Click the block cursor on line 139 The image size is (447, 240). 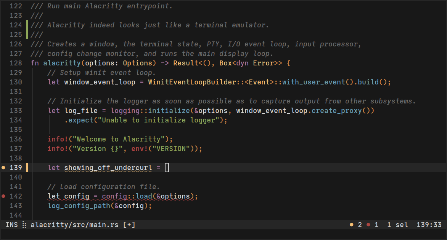(167, 167)
